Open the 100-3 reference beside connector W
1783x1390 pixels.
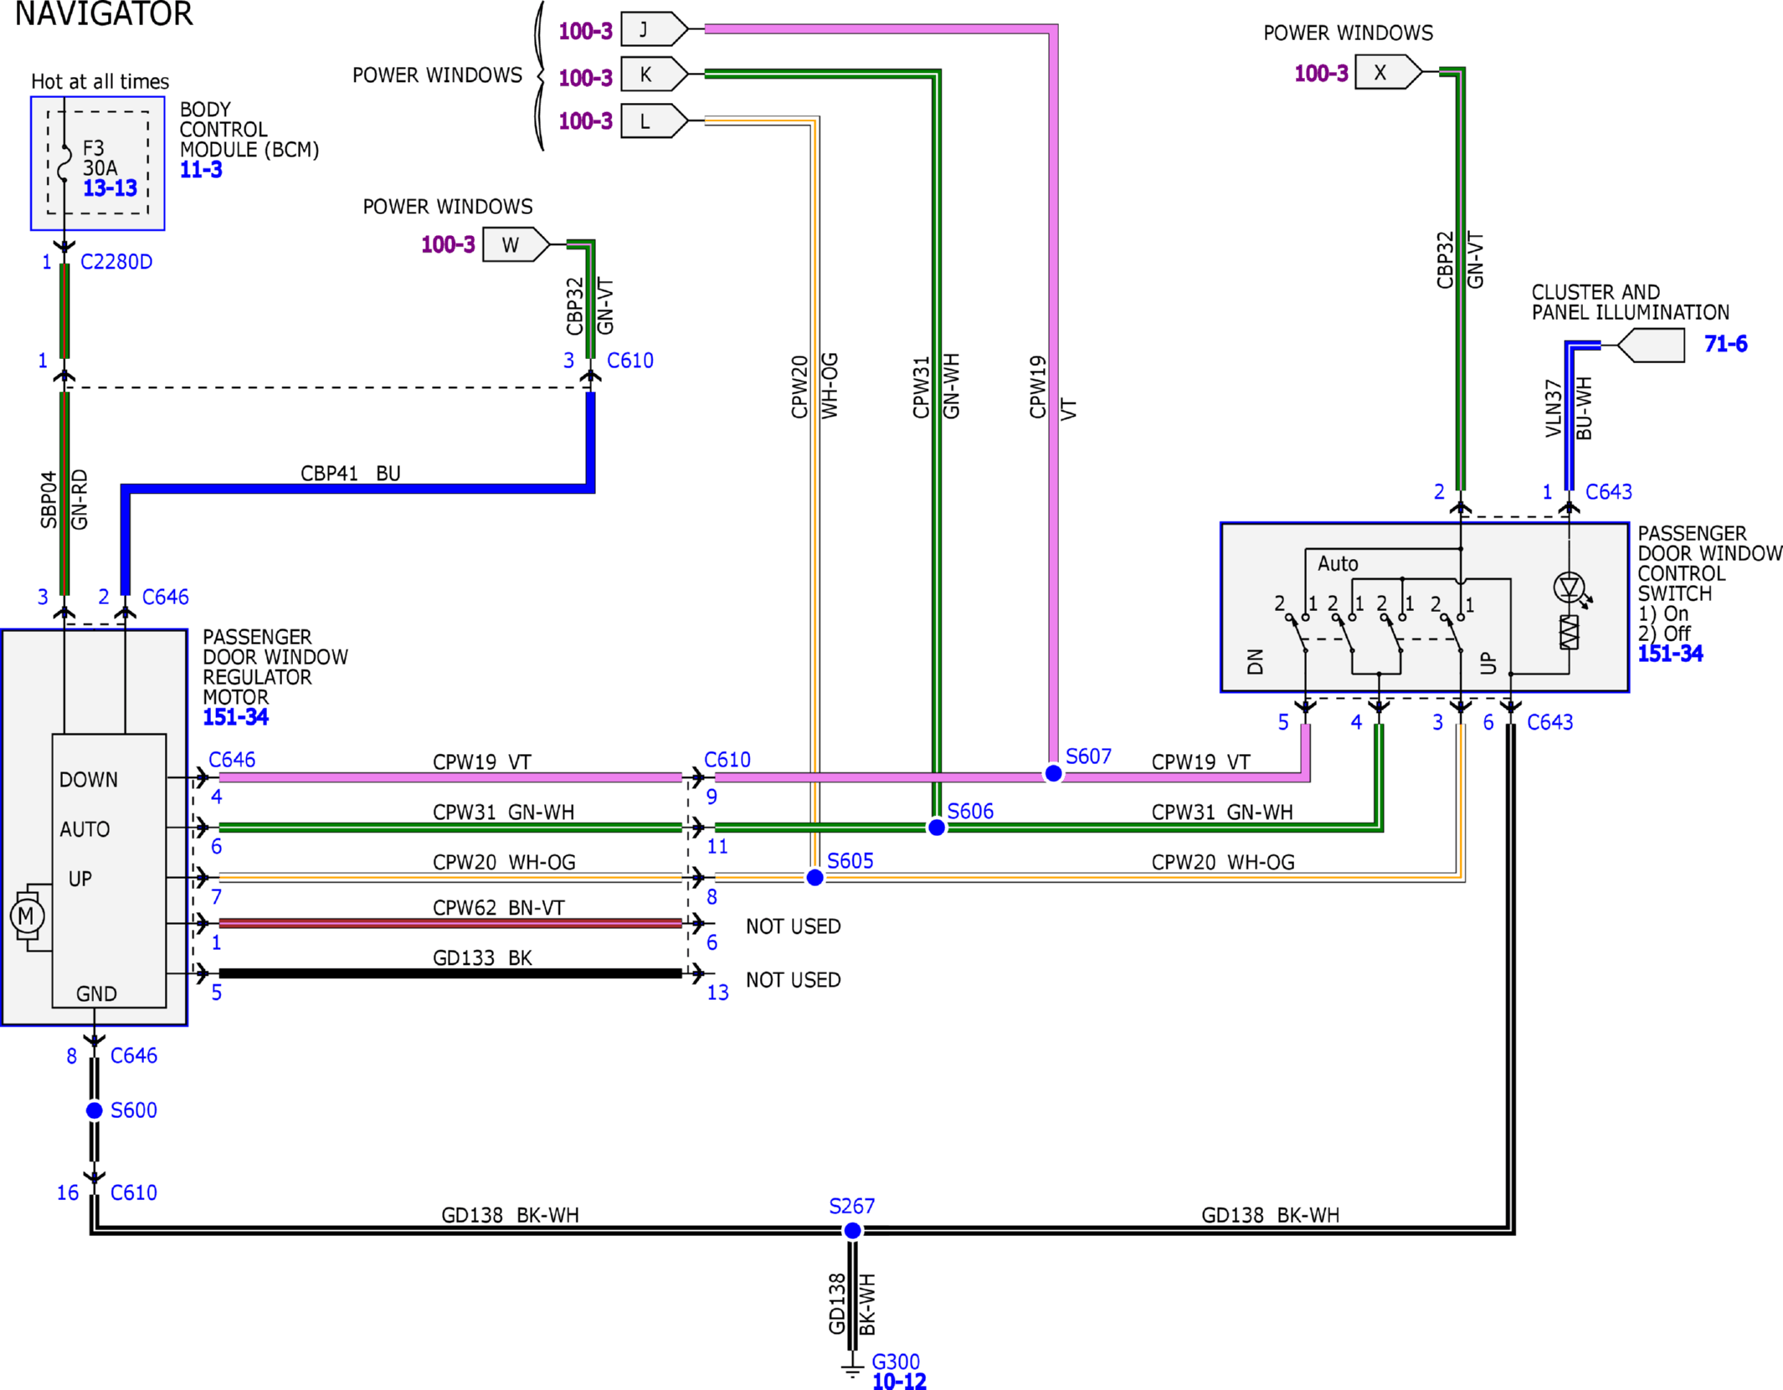448,244
